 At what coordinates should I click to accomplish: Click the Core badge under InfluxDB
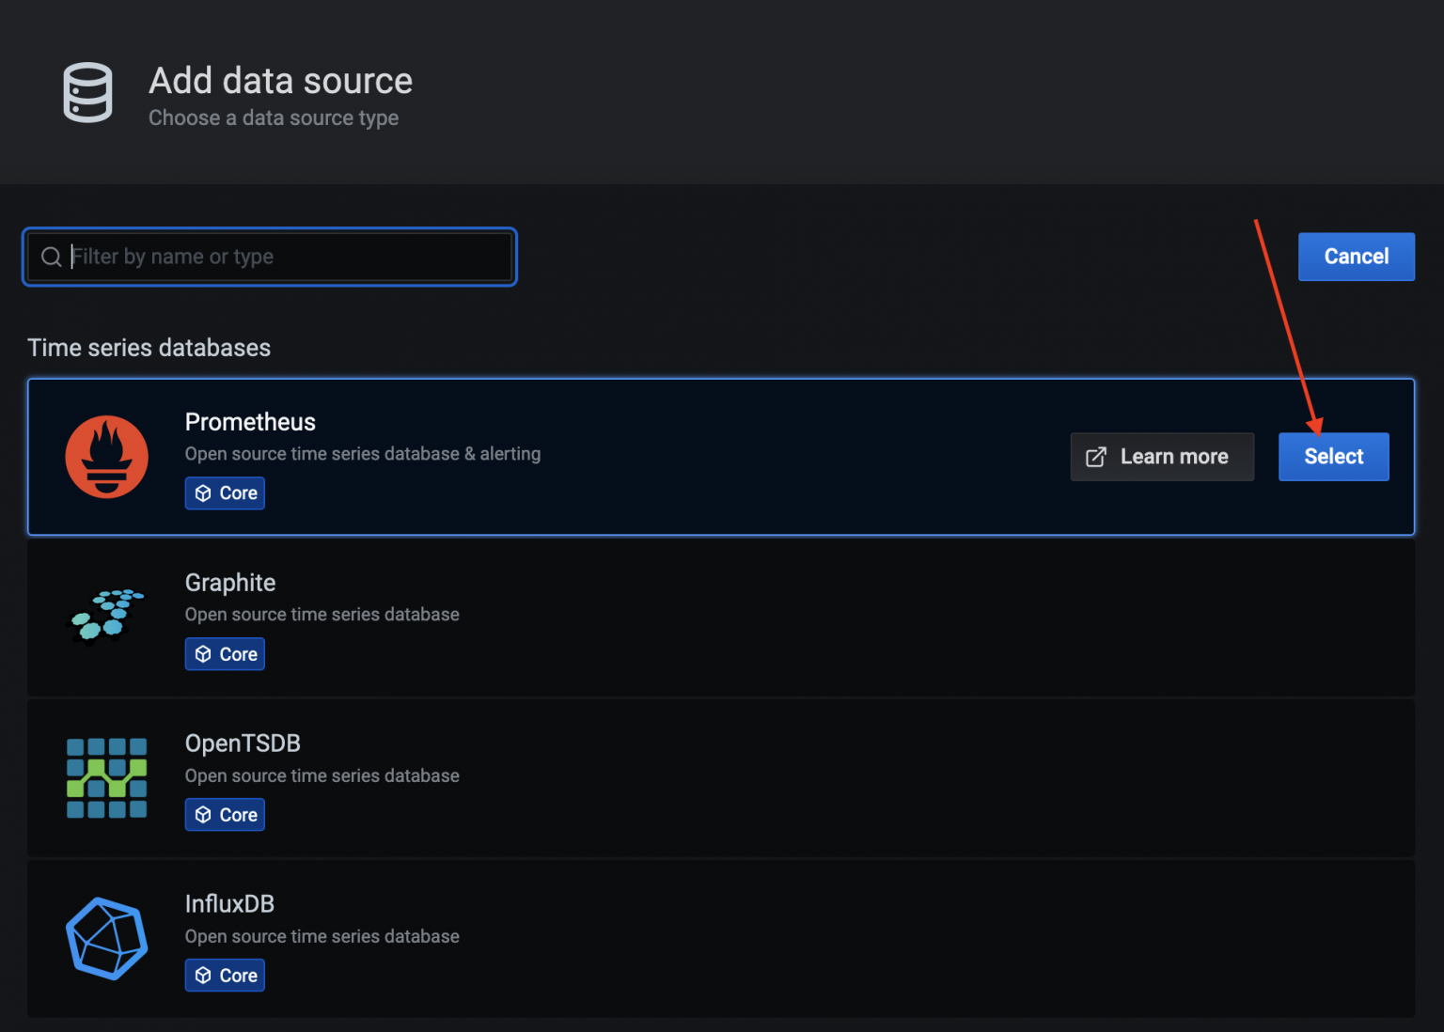point(225,976)
